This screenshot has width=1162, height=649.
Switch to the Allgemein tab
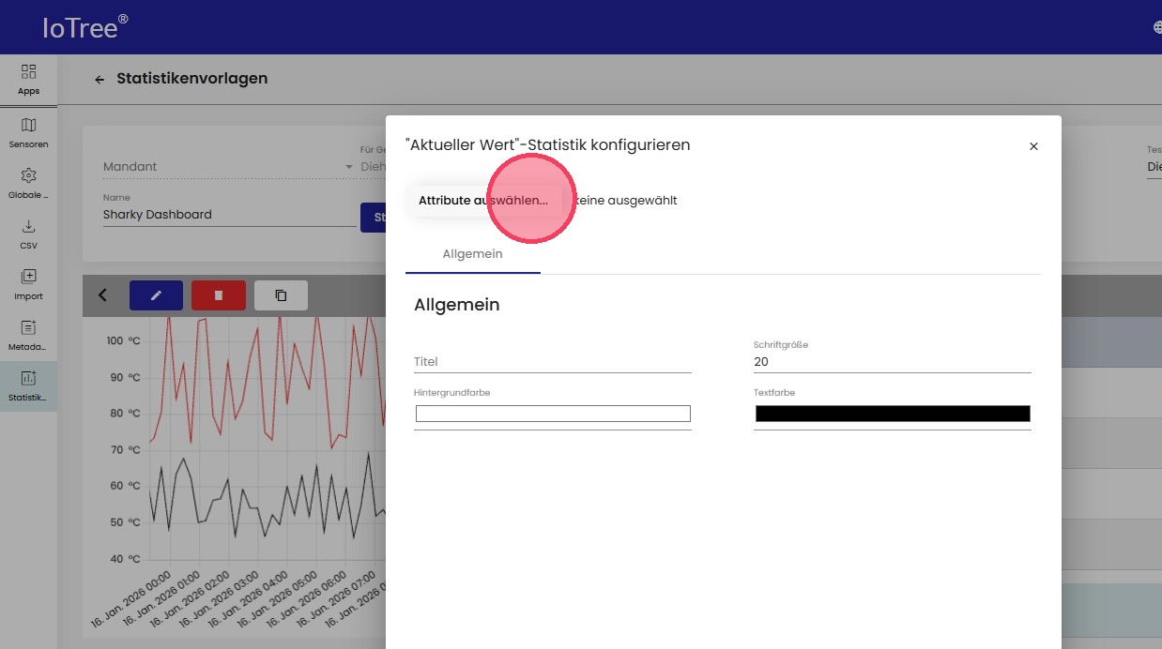472,254
